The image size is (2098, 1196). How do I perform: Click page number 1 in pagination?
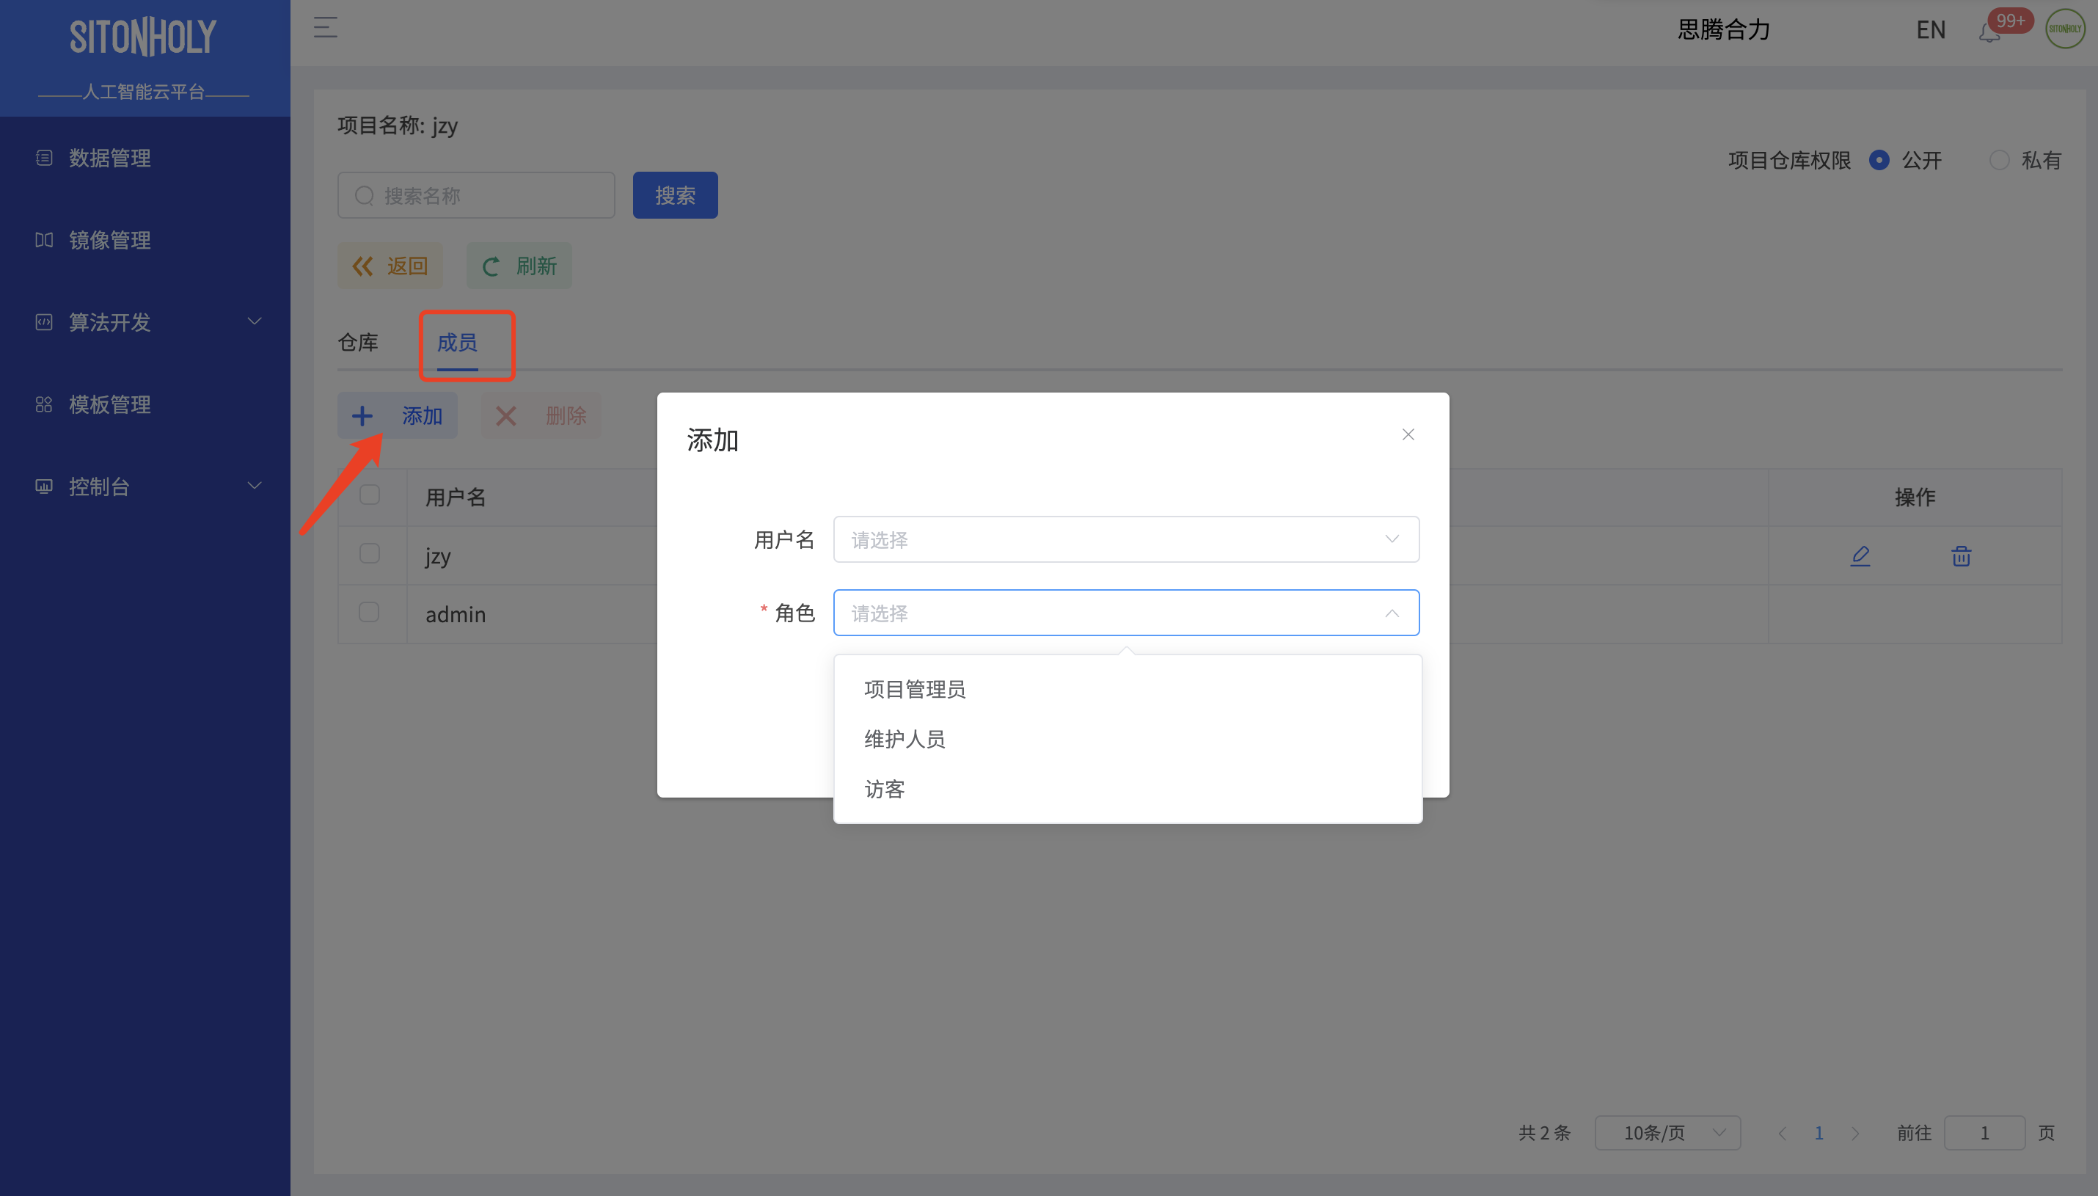tap(1819, 1134)
